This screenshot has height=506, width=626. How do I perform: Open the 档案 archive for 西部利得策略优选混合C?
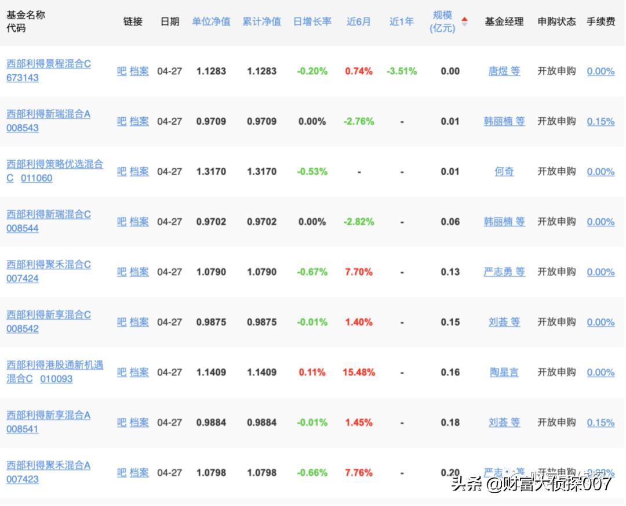pos(139,171)
